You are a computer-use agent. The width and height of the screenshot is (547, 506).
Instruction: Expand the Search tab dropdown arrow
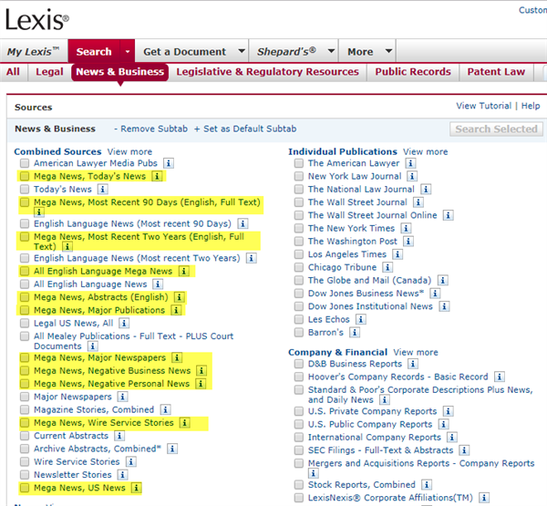click(x=128, y=51)
